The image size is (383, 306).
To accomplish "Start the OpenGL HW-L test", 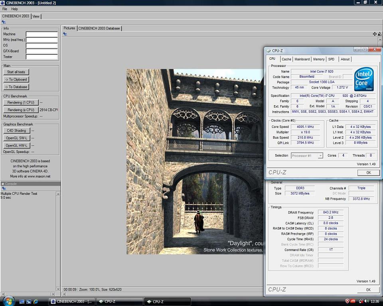I will pyautogui.click(x=16, y=145).
